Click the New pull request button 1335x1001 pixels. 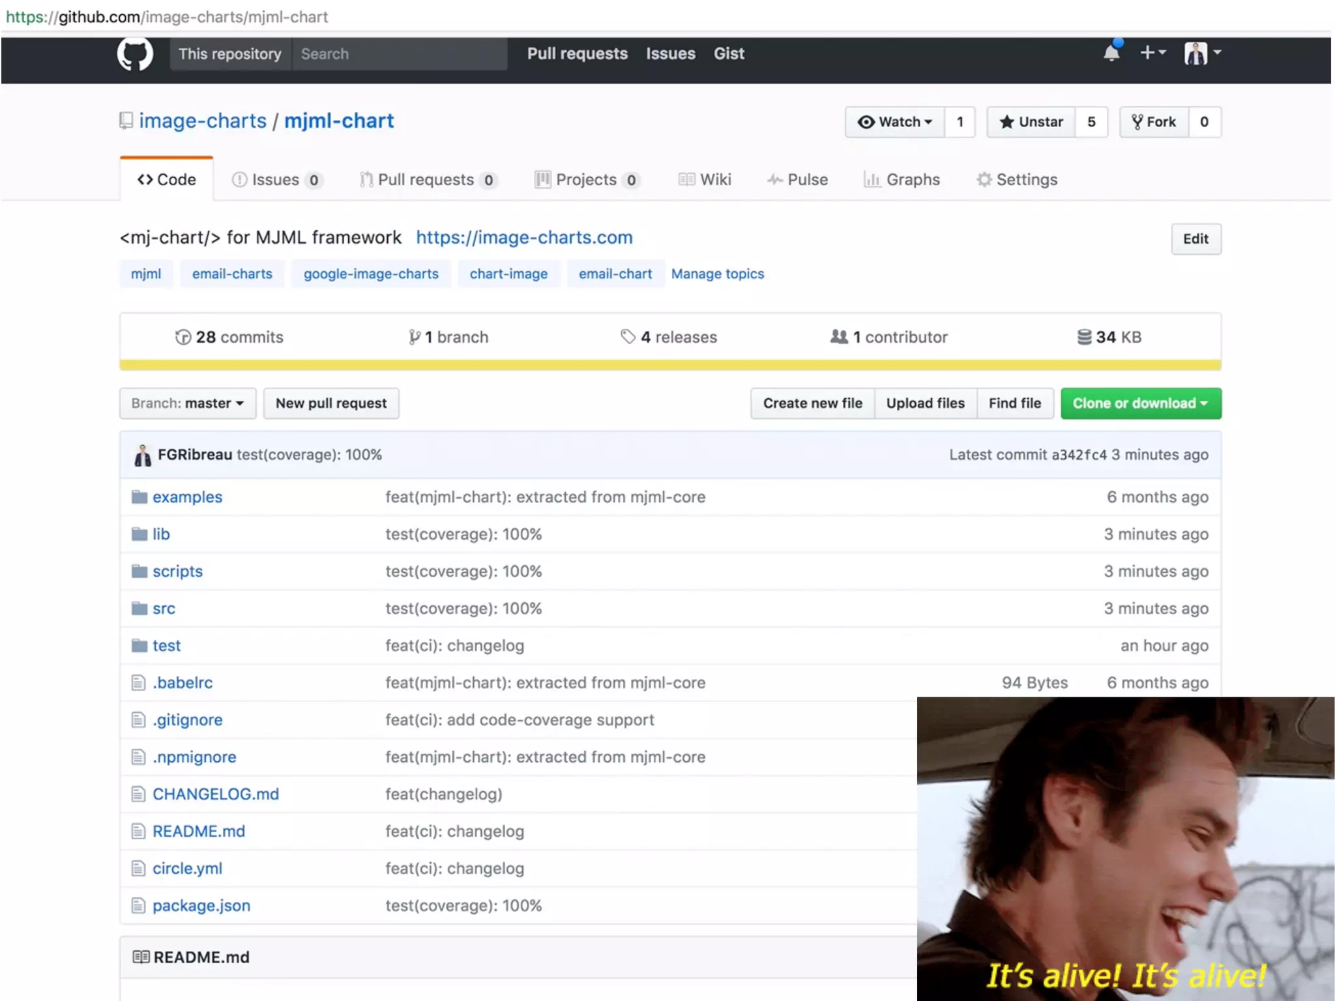click(331, 403)
